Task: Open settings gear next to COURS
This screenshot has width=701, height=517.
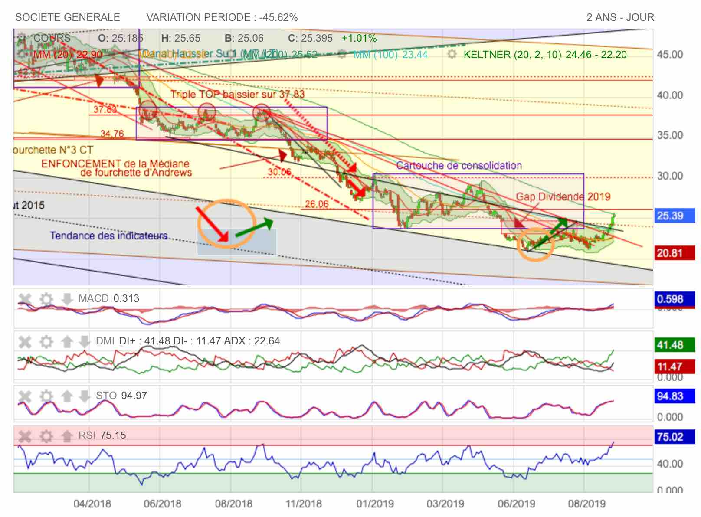Action: pyautogui.click(x=22, y=38)
